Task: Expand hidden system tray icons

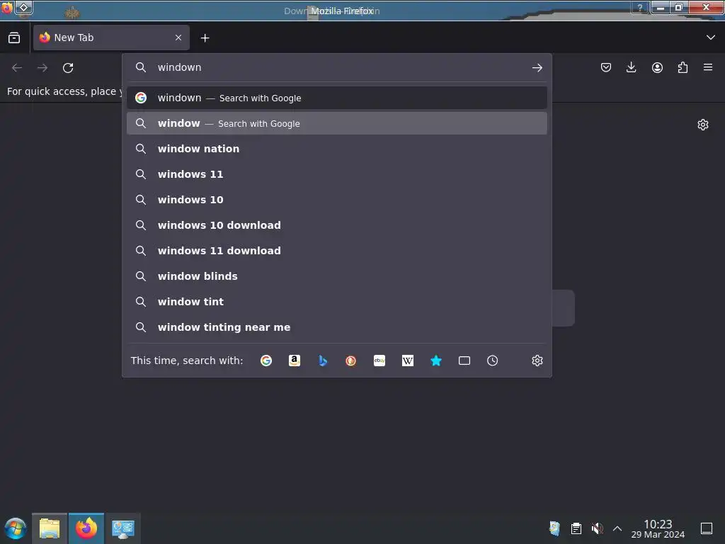Action: [x=617, y=528]
